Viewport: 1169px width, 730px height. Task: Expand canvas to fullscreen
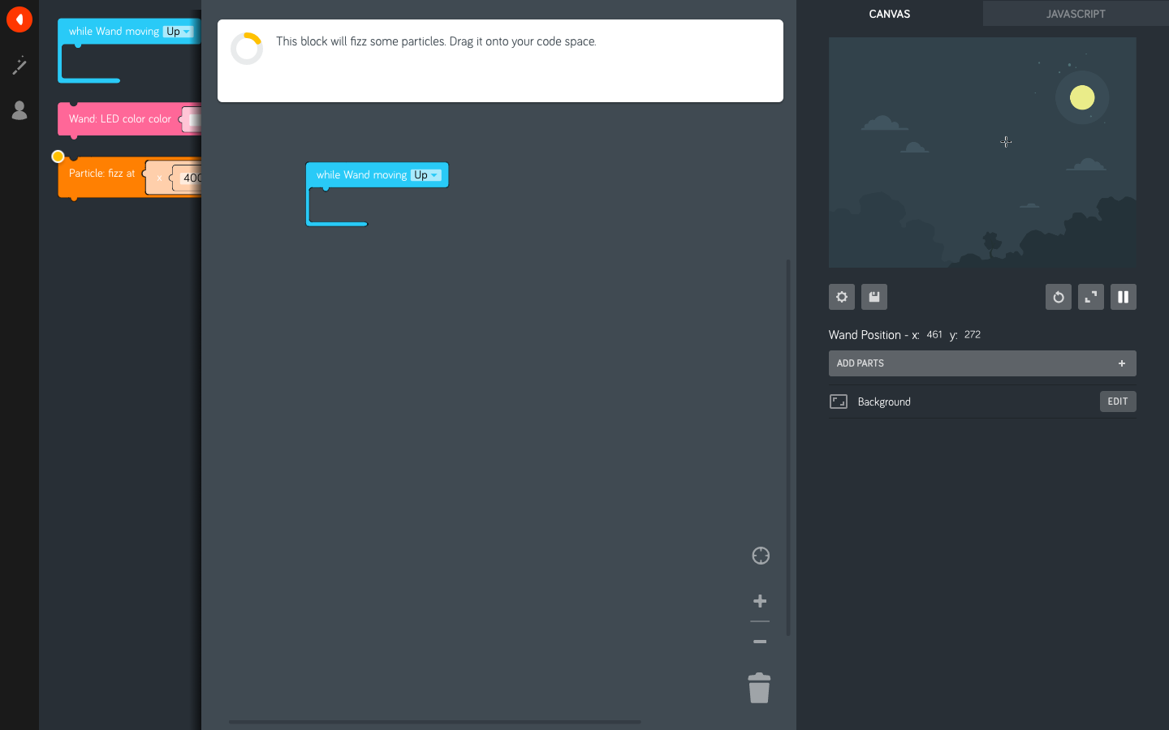tap(1091, 297)
